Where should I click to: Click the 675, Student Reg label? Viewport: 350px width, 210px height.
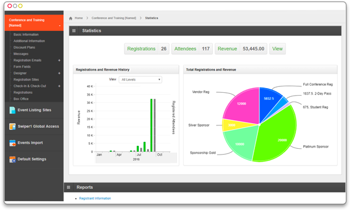pos(316,107)
